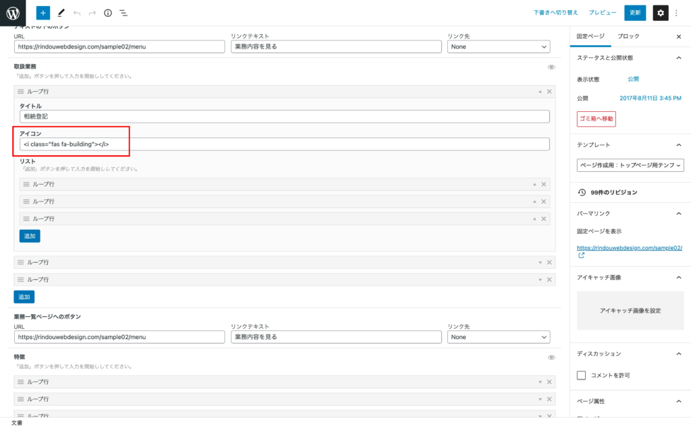Focus リンクテキスト field under 業務一覧ページへのボタン
Viewport: 691px width, 428px height.
[x=336, y=337]
